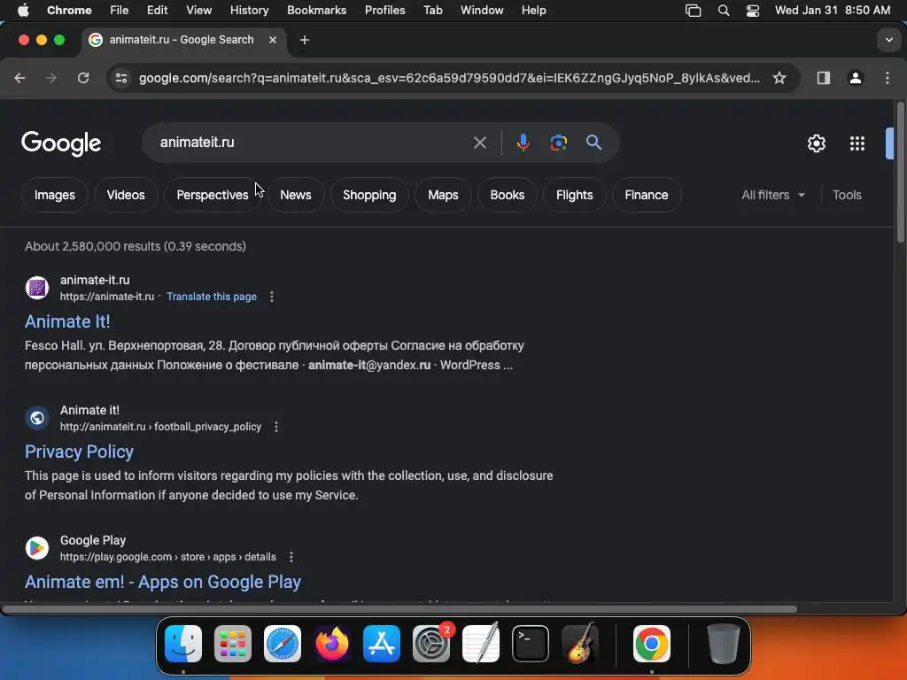Open App Store from the Dock
This screenshot has width=907, height=680.
[x=381, y=644]
